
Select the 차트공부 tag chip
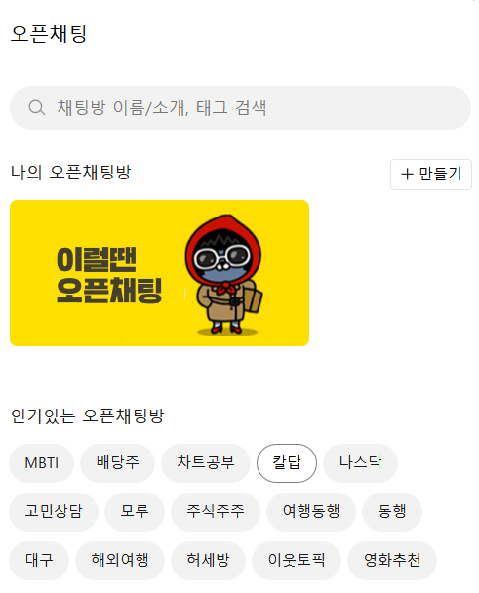[206, 463]
